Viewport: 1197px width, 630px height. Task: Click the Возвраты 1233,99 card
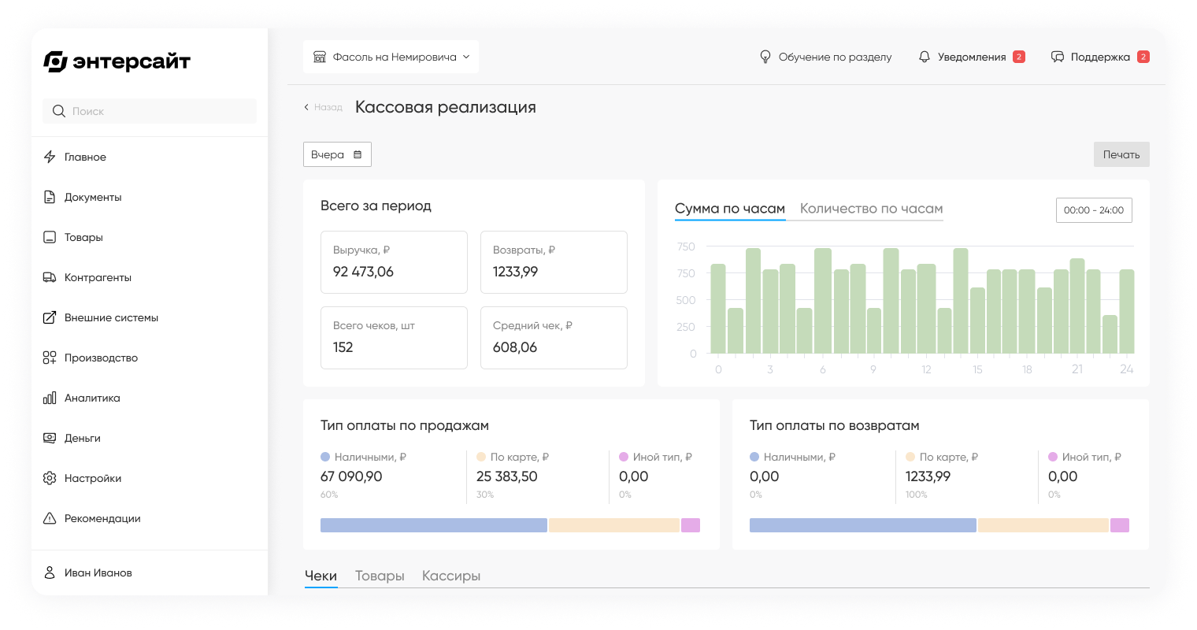point(554,262)
